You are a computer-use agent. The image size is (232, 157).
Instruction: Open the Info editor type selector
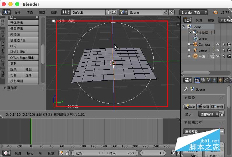pyautogui.click(x=6, y=12)
